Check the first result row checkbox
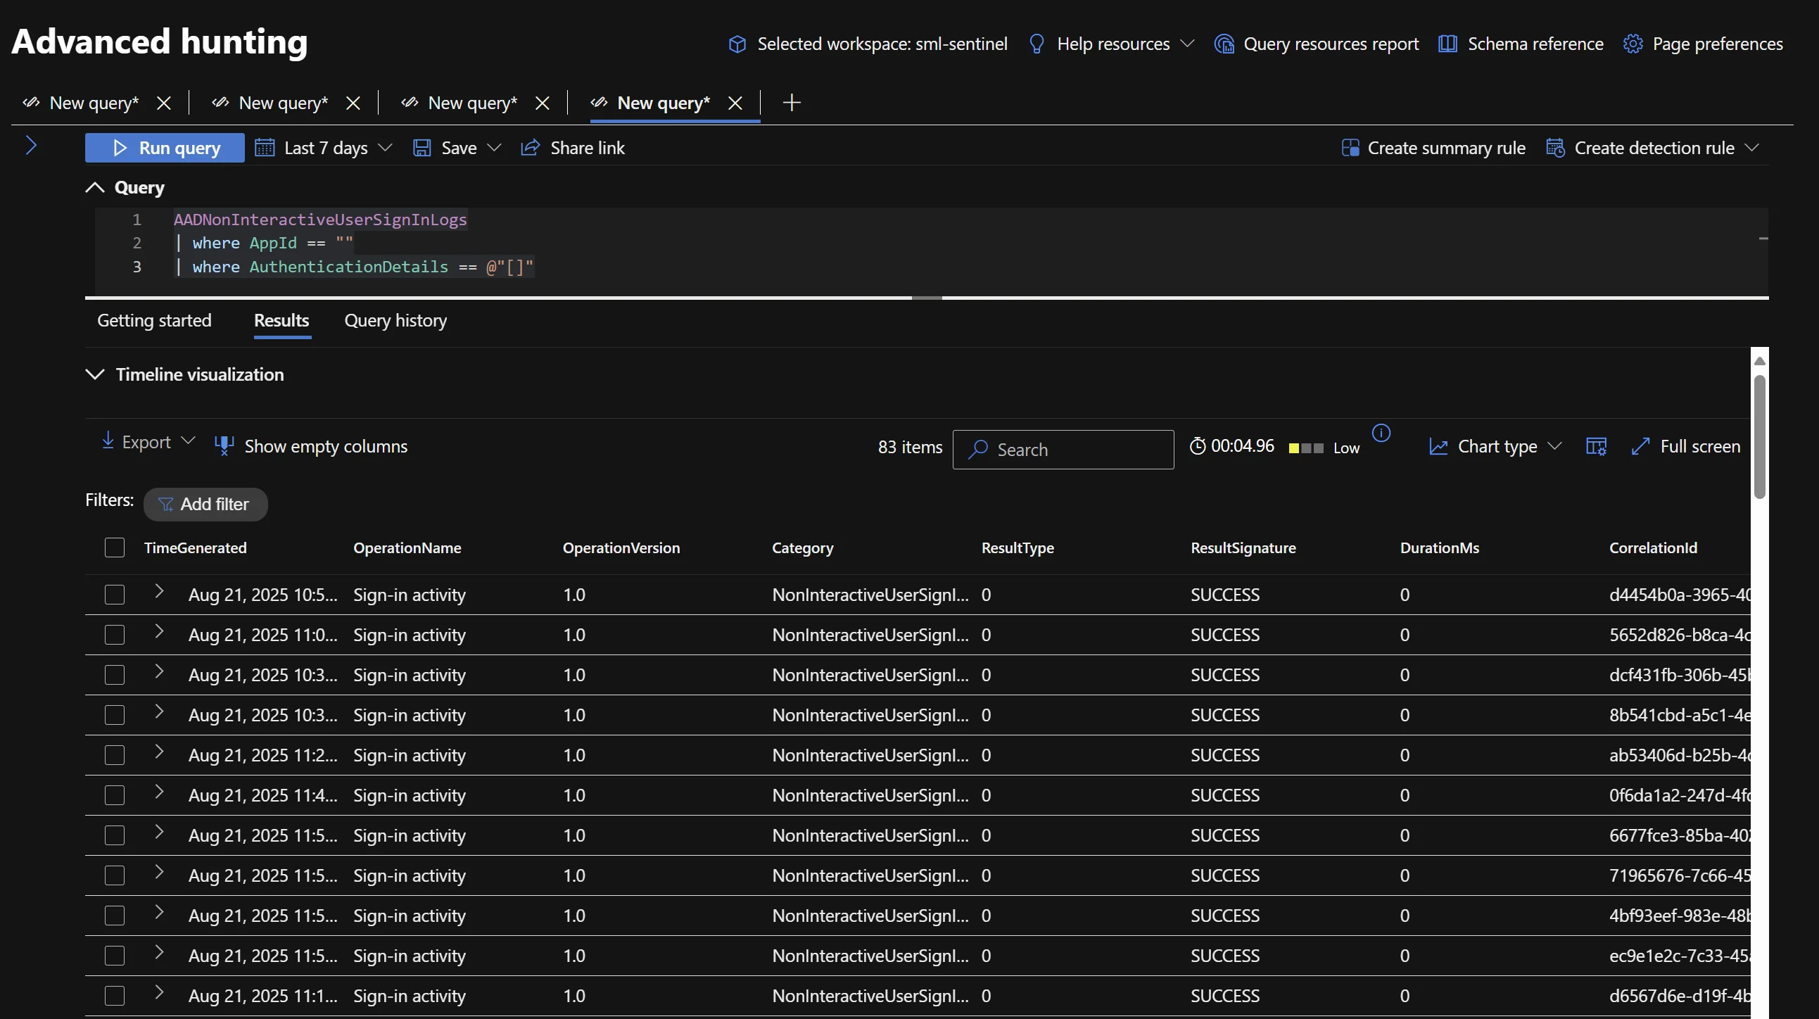Viewport: 1819px width, 1019px height. [115, 595]
